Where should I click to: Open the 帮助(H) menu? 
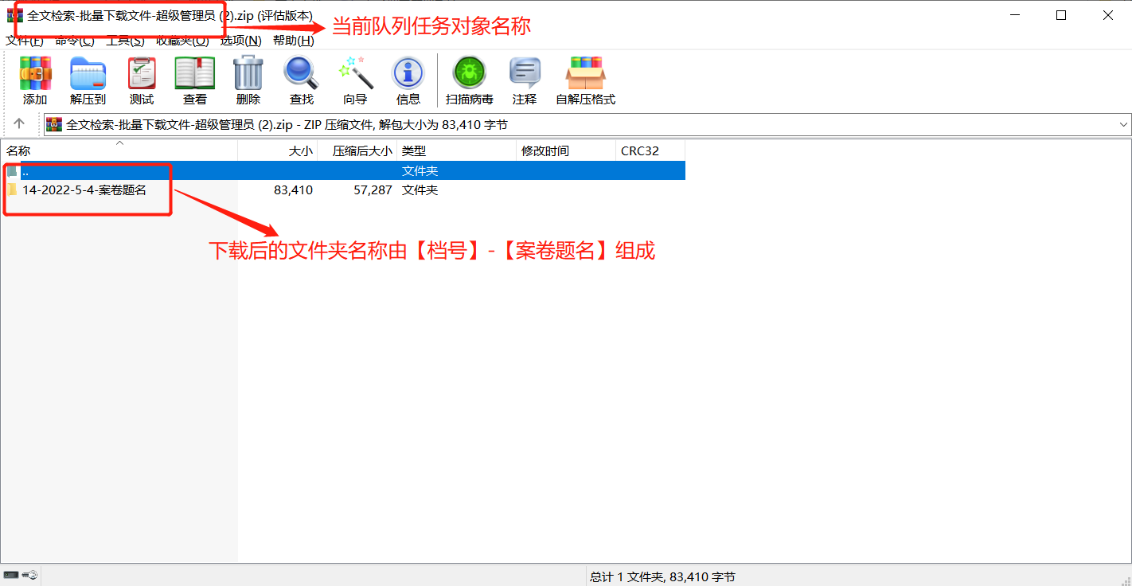click(x=293, y=41)
